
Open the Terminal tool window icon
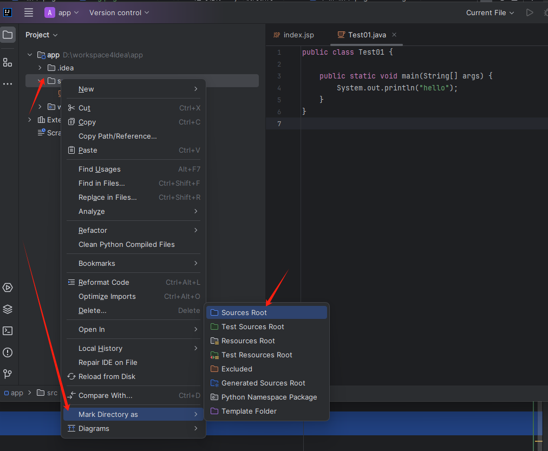[x=8, y=331]
